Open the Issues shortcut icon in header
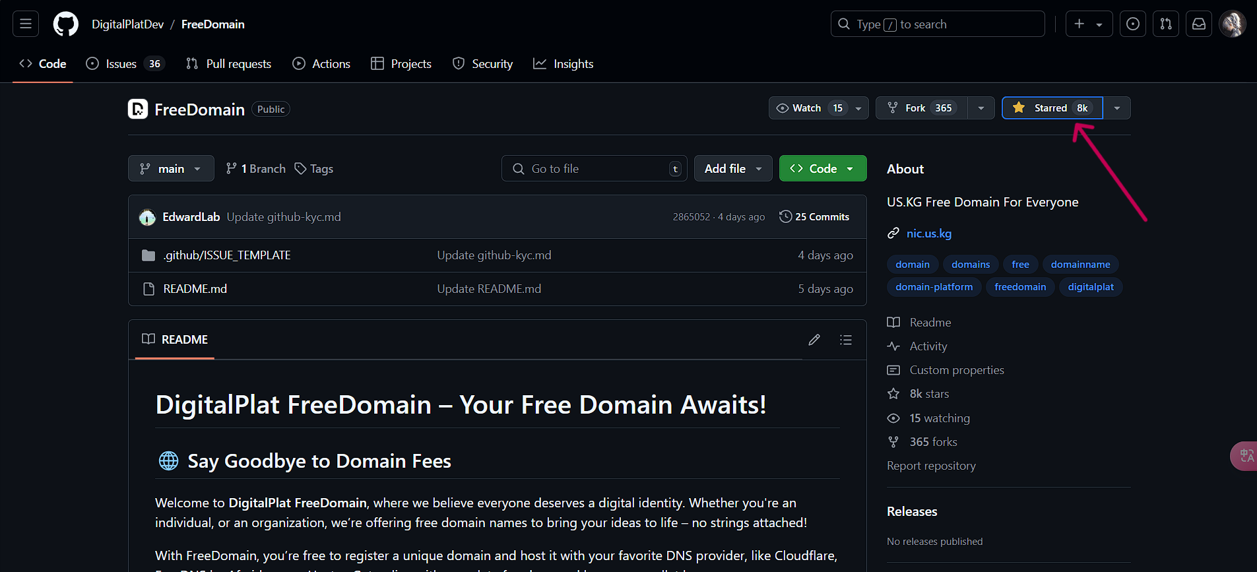The width and height of the screenshot is (1257, 572). 1132,24
